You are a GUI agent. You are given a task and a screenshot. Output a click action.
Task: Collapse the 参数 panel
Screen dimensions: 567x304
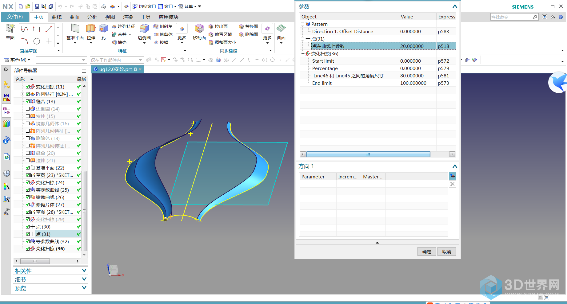click(455, 6)
